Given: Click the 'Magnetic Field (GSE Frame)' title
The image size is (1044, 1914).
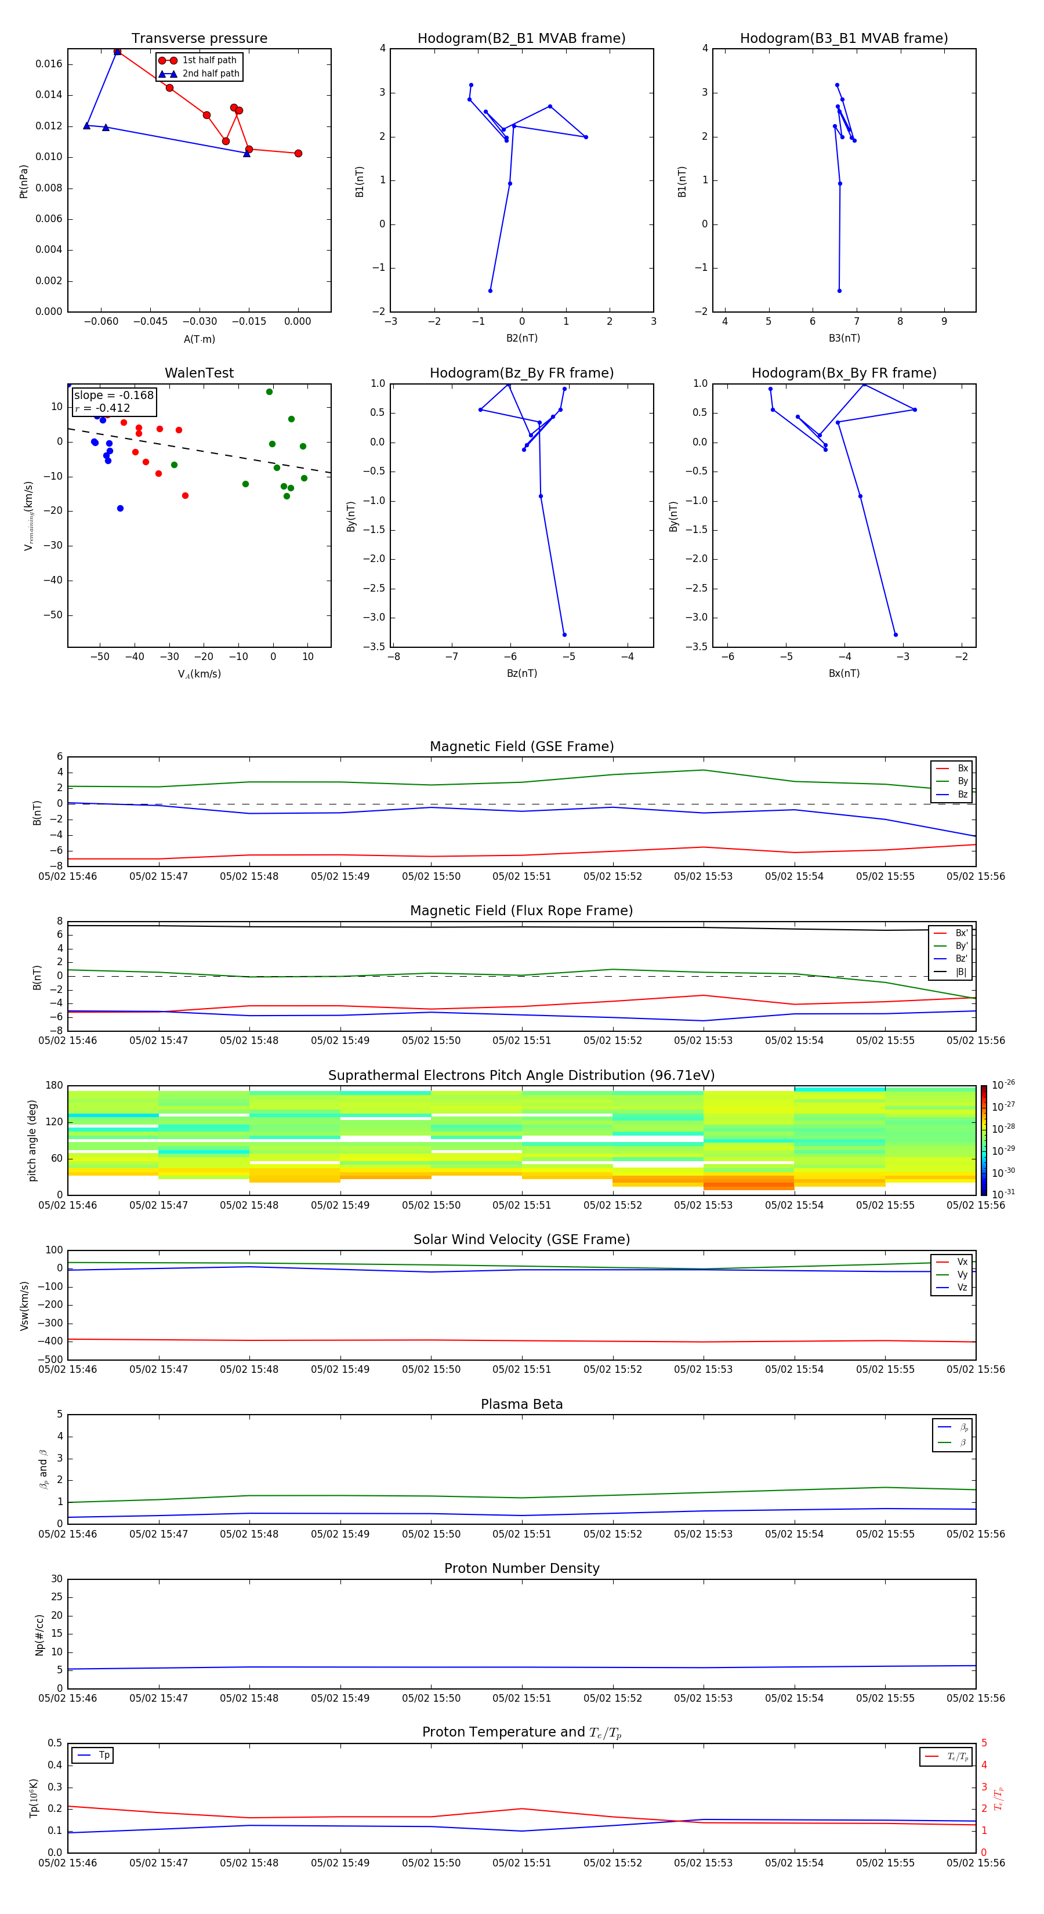Looking at the screenshot, I should click(521, 746).
